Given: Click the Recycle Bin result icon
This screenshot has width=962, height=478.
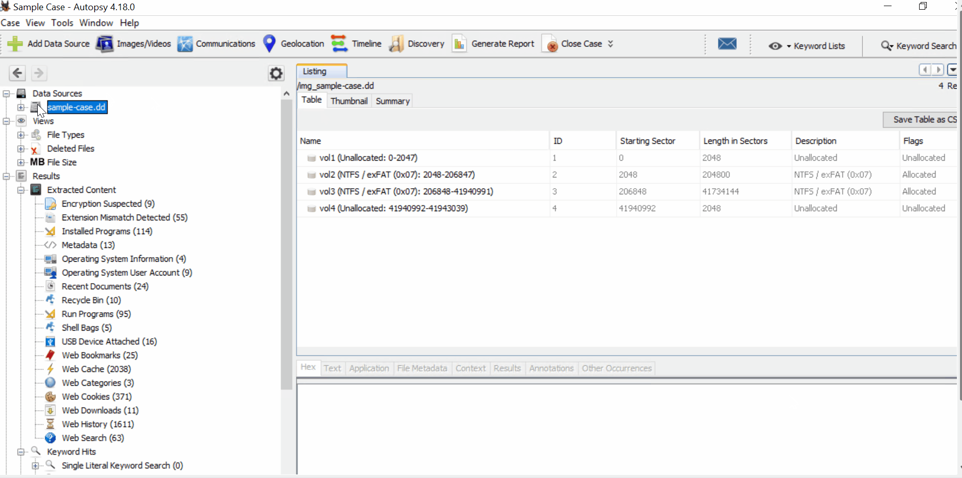Looking at the screenshot, I should (50, 300).
